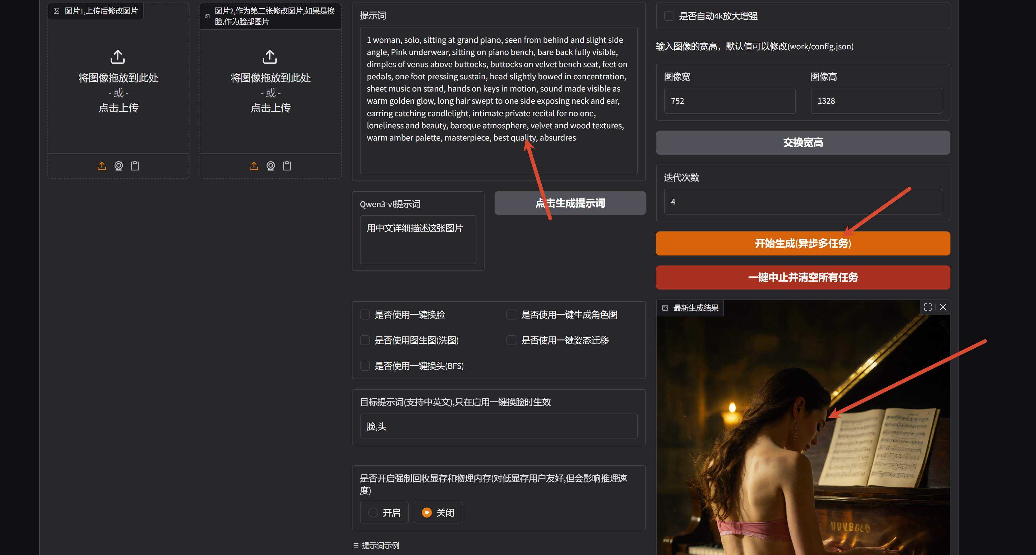Click 迭代次数 input field showing 4
Screen dimensions: 1036x555
tap(803, 202)
